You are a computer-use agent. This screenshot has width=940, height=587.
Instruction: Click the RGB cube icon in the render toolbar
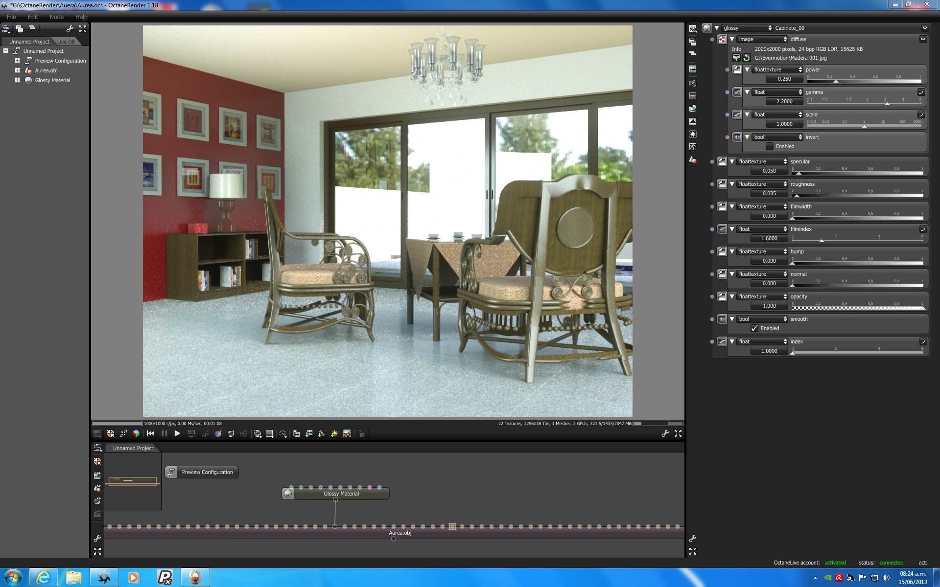pos(137,433)
